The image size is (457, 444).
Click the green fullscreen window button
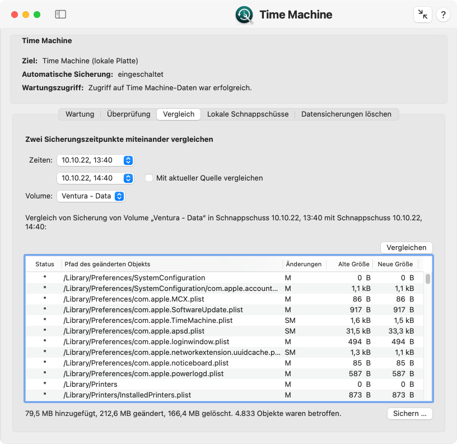tap(37, 14)
